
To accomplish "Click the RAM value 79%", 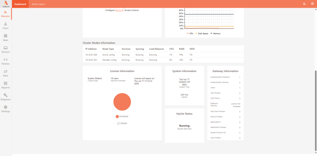I will 181,55.
